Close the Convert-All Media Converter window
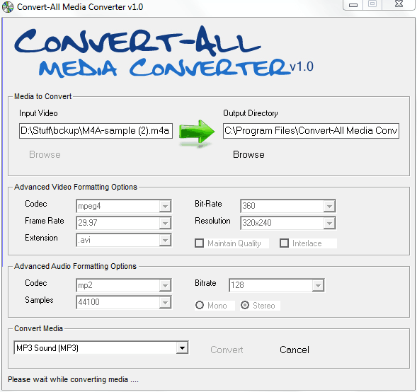Screen dimensions: 417x392 pyautogui.click(x=399, y=4)
